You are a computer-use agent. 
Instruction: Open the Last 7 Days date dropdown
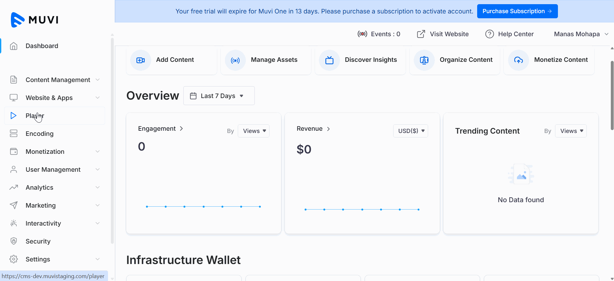(x=219, y=96)
